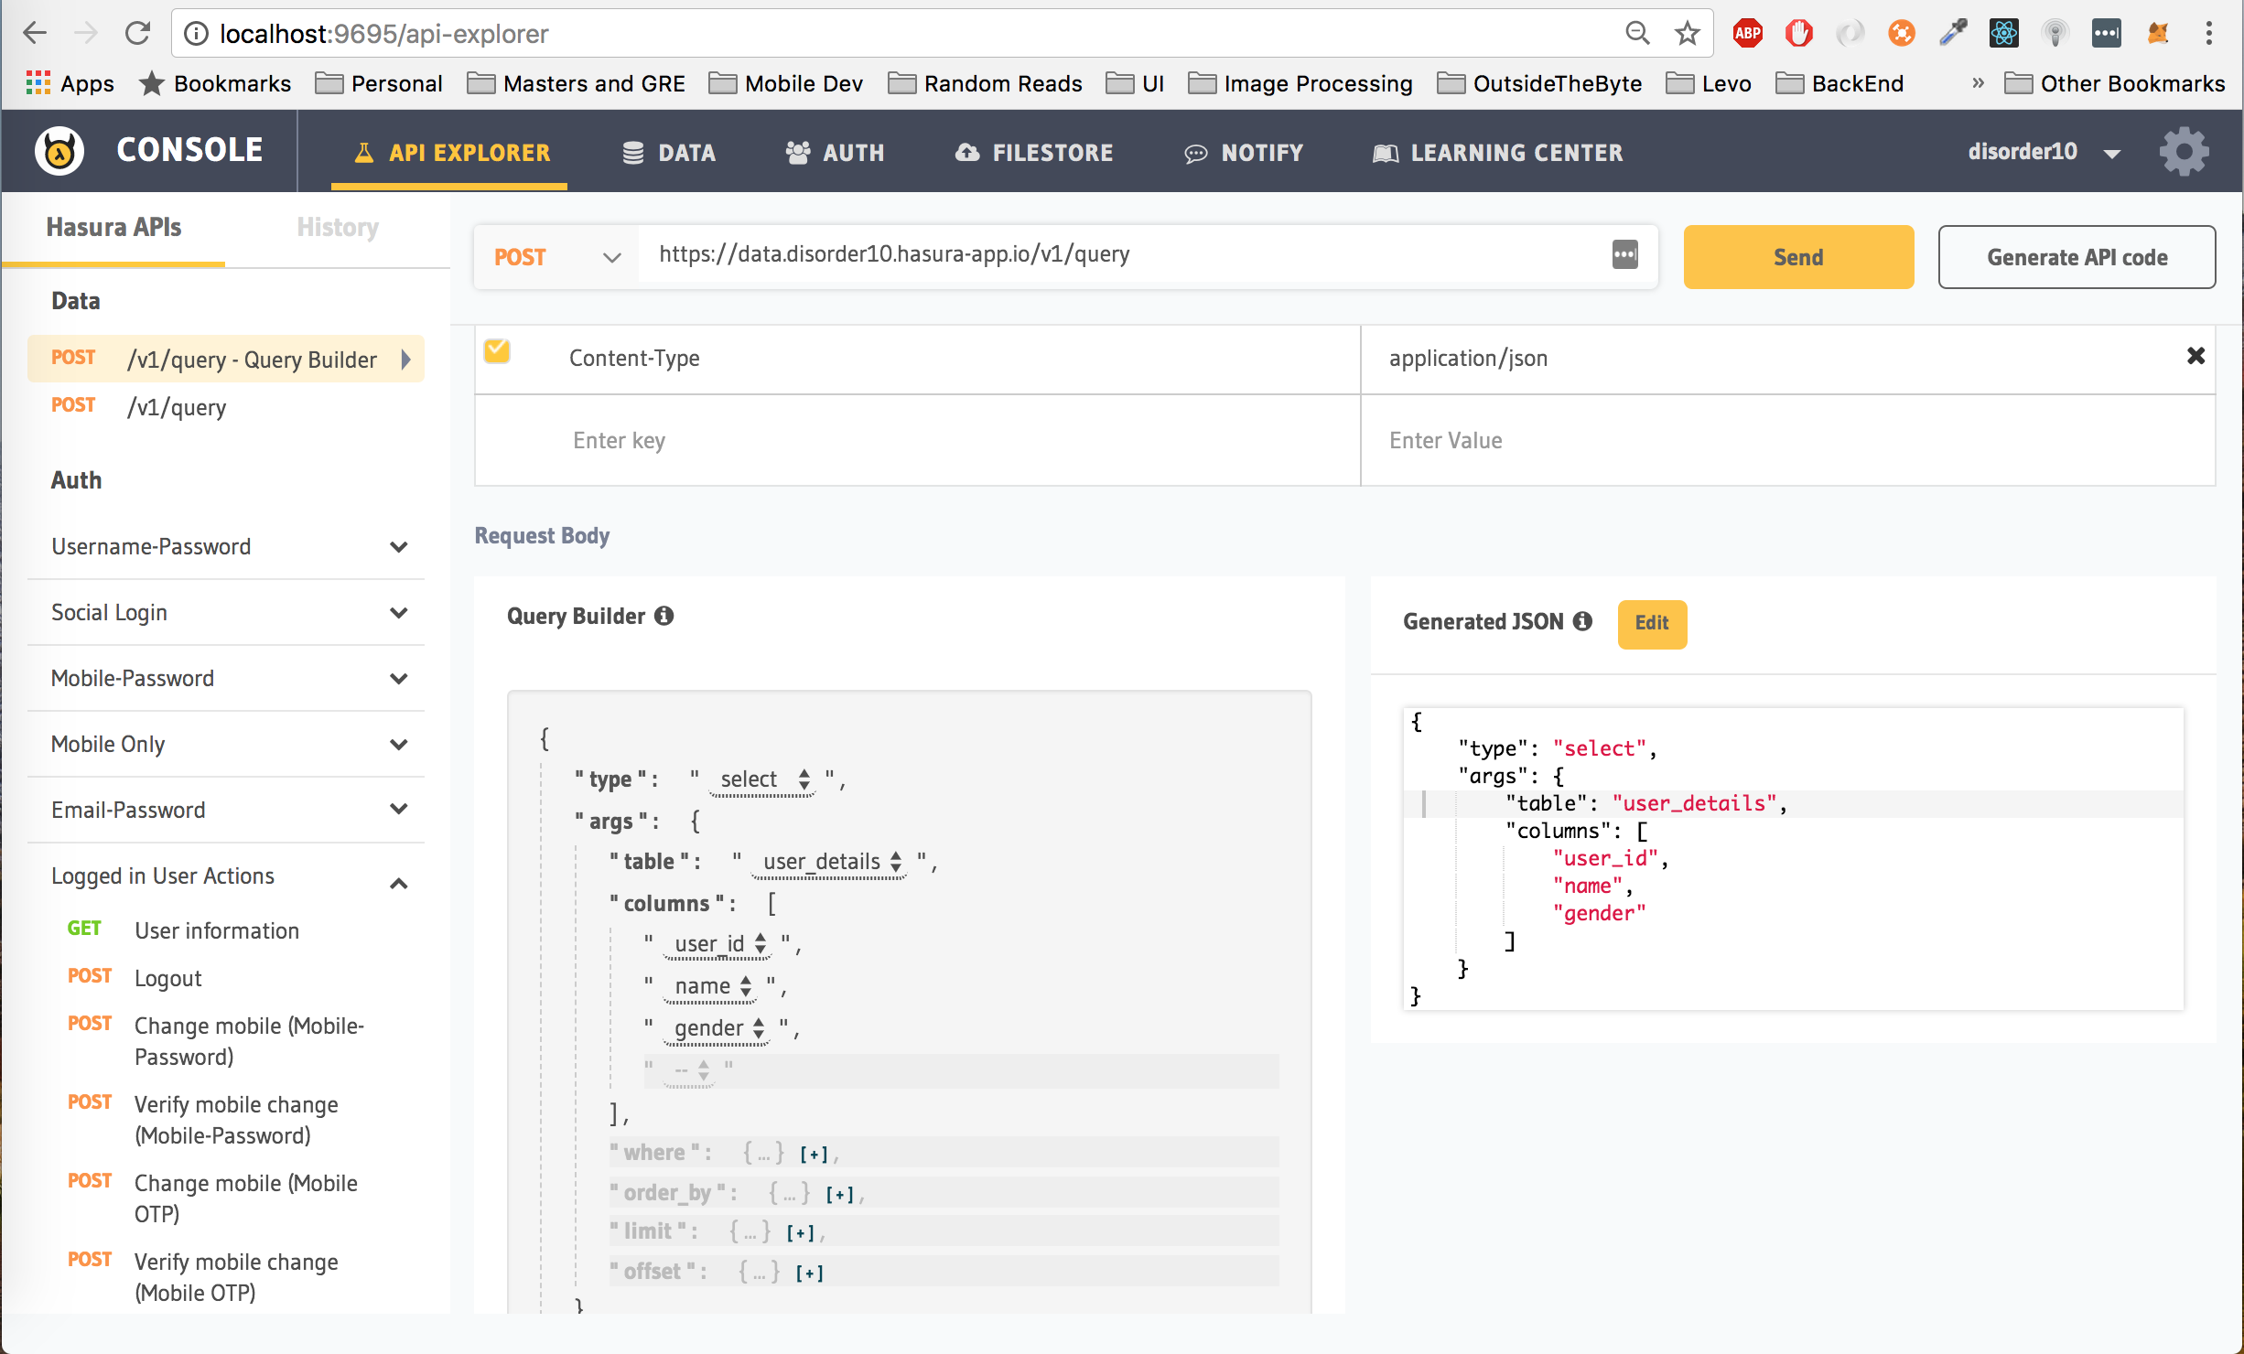Click the AdBlock Plus extension icon
The height and width of the screenshot is (1354, 2244).
pyautogui.click(x=1747, y=34)
